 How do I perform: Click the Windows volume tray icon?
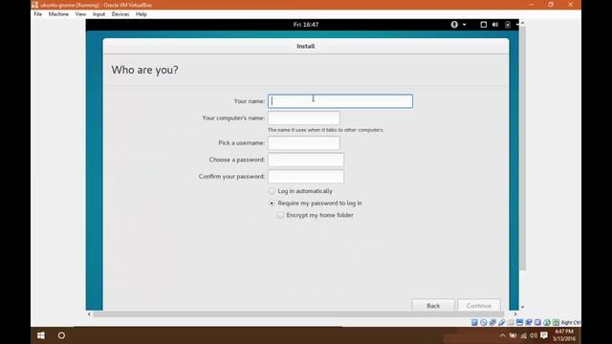[534, 335]
